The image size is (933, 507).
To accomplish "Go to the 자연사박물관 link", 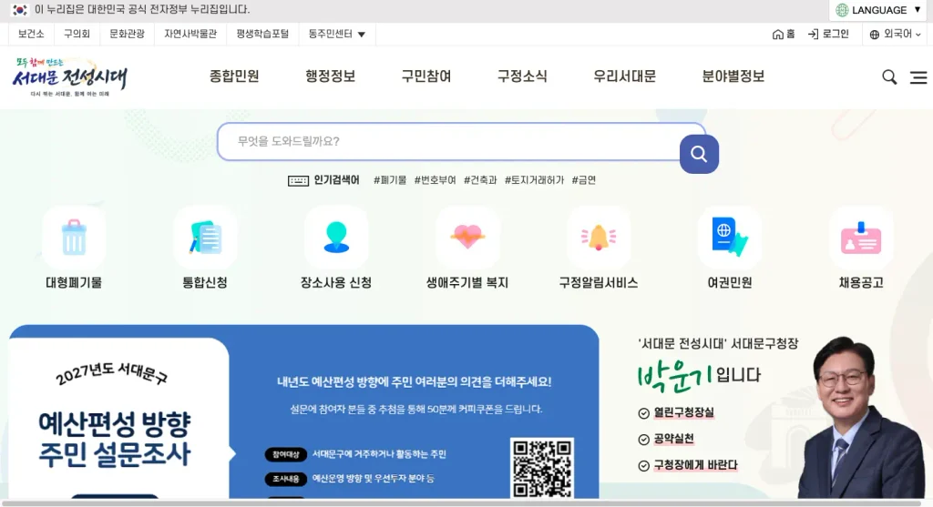I will click(190, 34).
